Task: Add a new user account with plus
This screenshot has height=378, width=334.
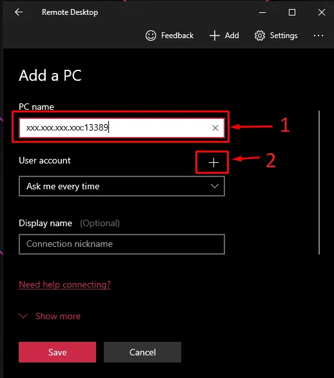Action: (x=213, y=162)
